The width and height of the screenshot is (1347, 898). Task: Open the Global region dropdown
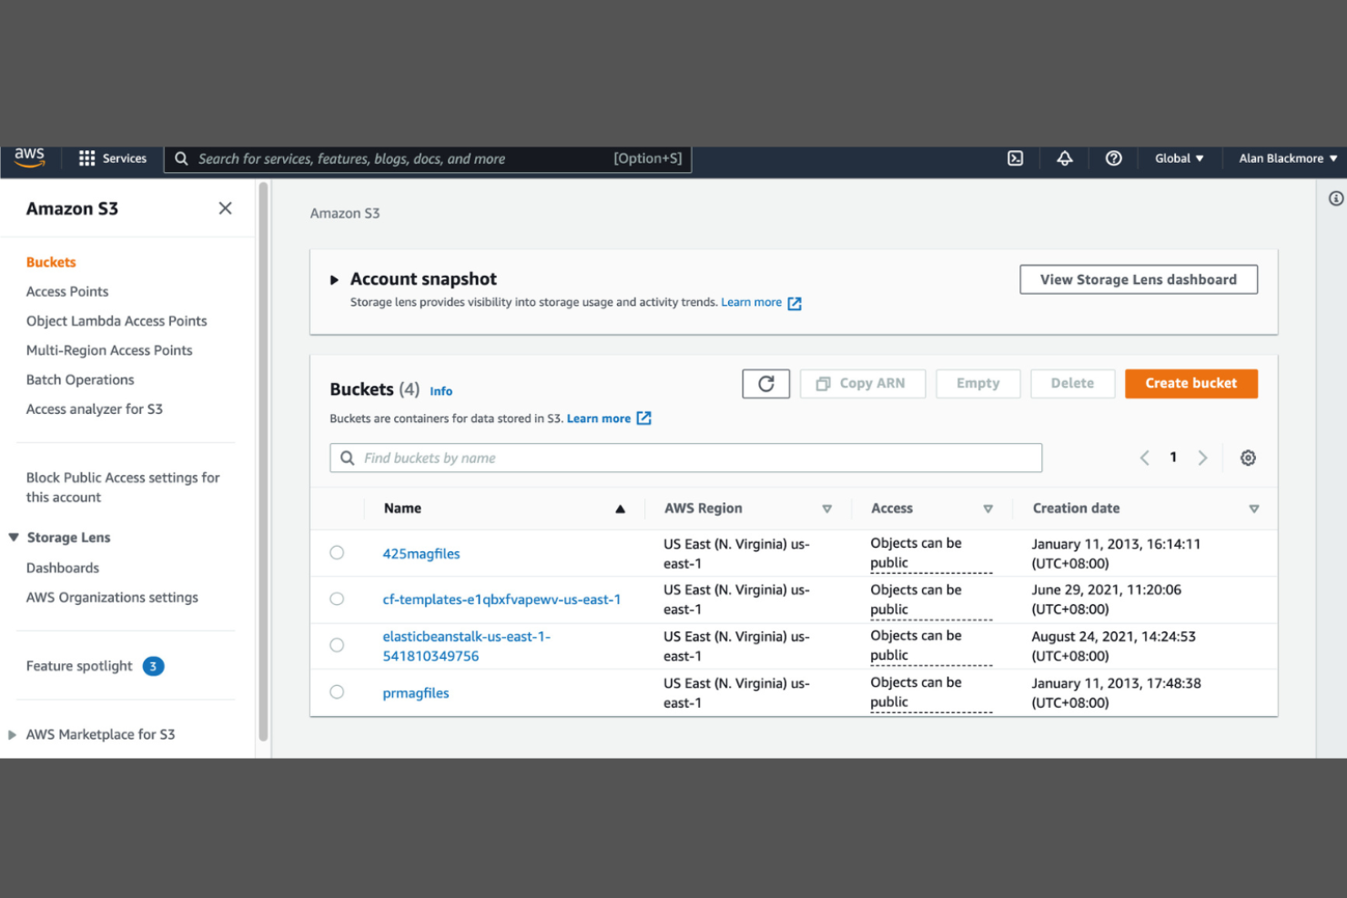pos(1179,158)
